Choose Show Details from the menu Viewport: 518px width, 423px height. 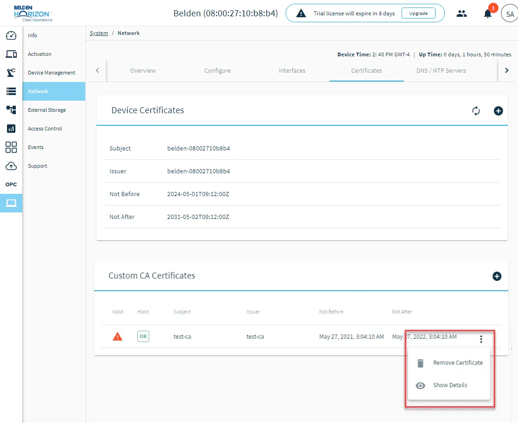(x=449, y=385)
